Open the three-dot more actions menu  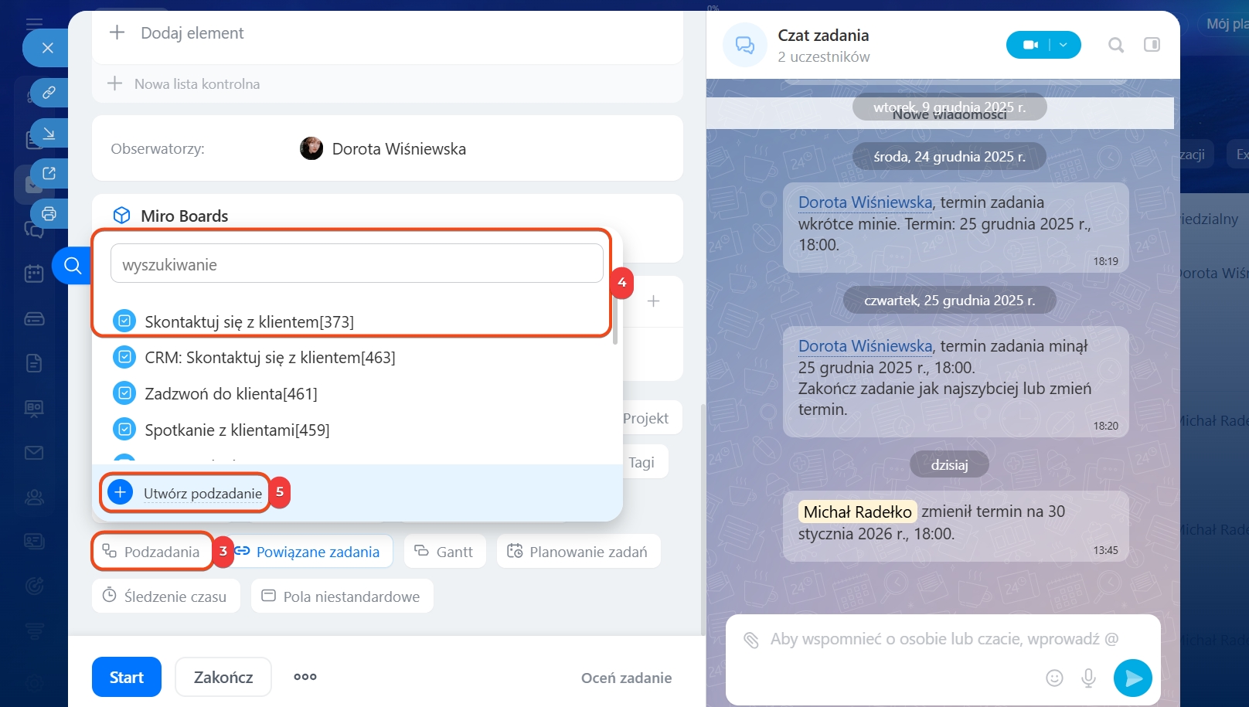[x=305, y=677]
